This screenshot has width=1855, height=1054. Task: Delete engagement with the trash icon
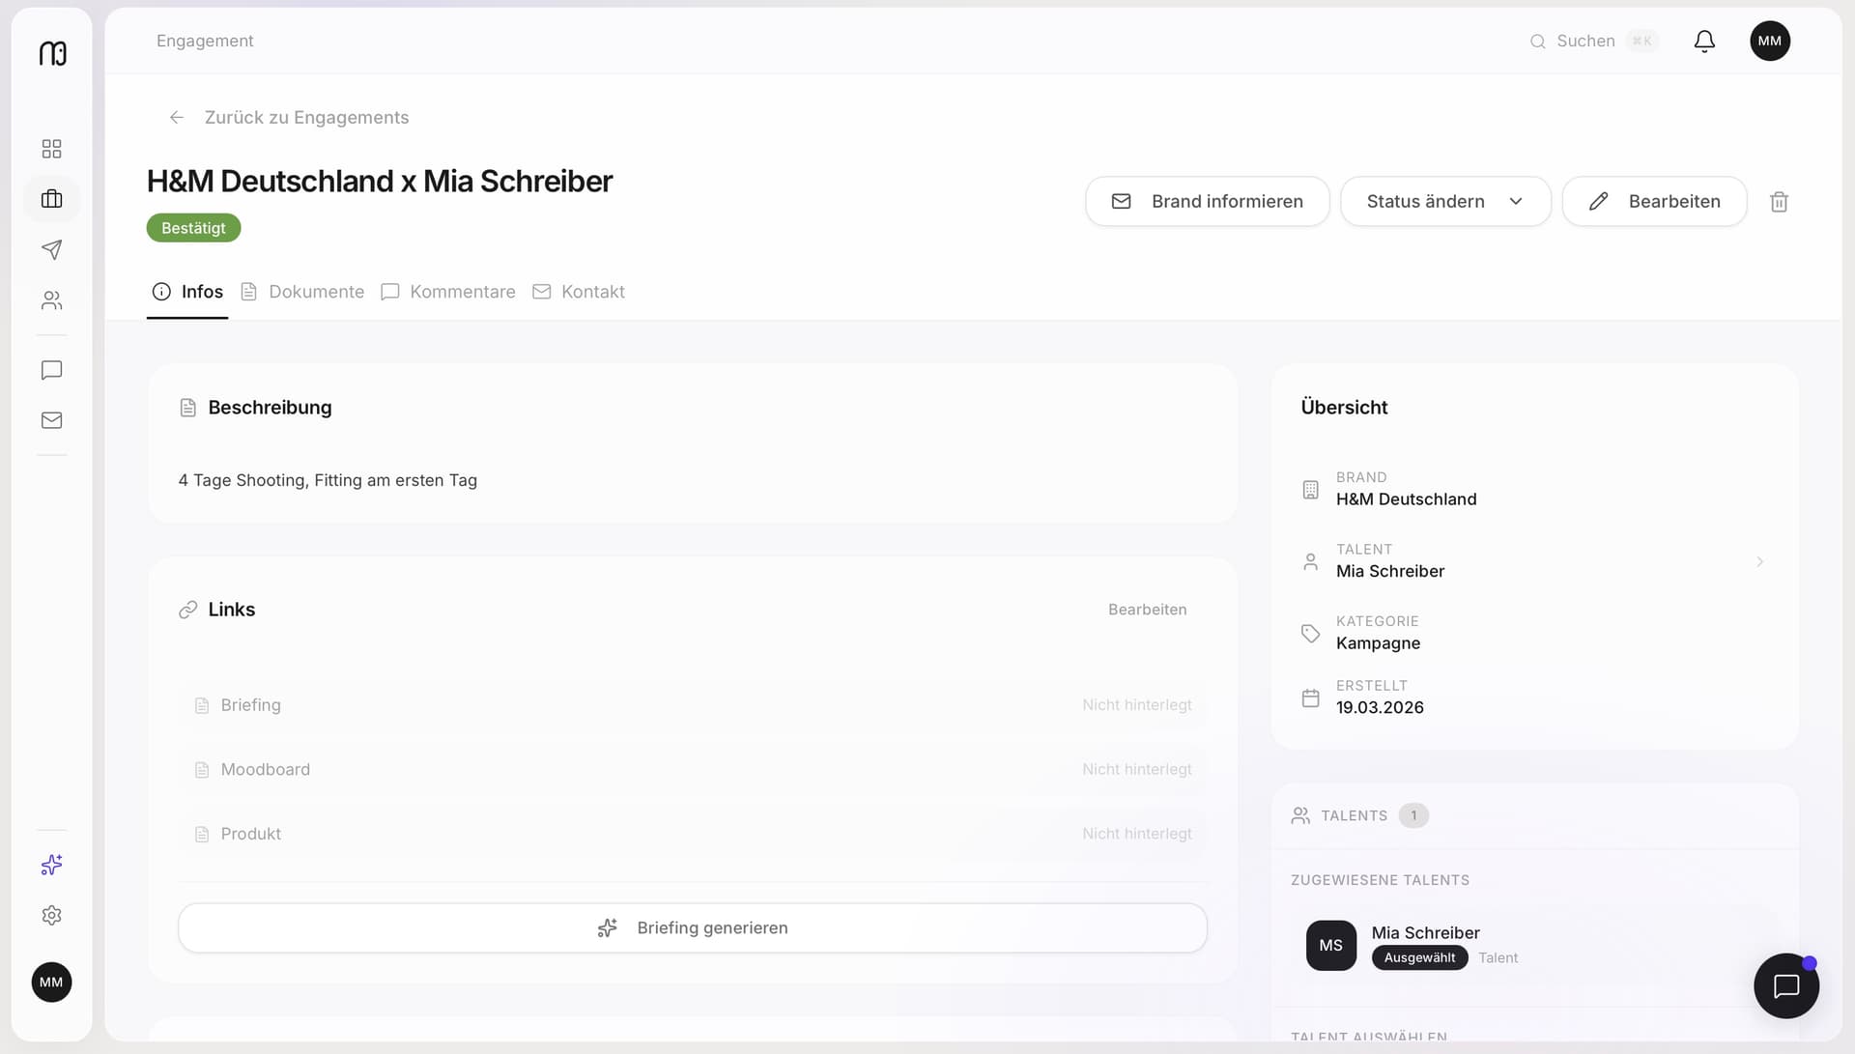1779,202
